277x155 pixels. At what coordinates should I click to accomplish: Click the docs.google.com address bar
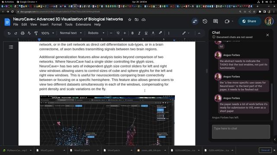127,12
